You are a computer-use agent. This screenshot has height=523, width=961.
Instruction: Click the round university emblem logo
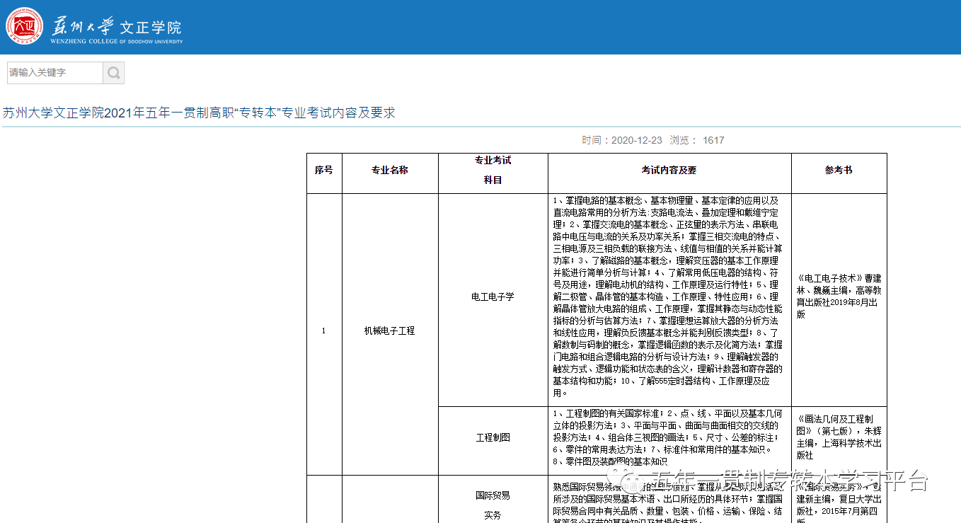pyautogui.click(x=24, y=27)
